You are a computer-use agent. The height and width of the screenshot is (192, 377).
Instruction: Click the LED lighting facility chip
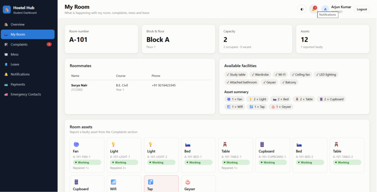pos(326,75)
